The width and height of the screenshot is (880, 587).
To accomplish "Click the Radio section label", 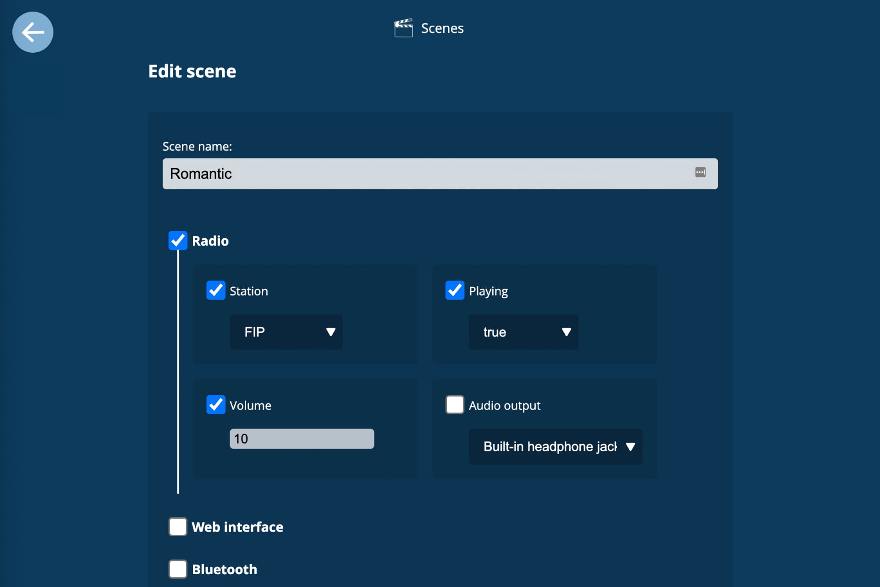I will tap(210, 241).
